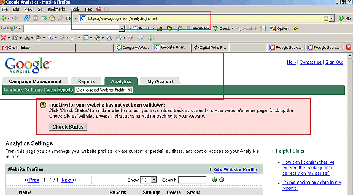
Task: Click the spell Check toolbar button
Action: pos(222,28)
